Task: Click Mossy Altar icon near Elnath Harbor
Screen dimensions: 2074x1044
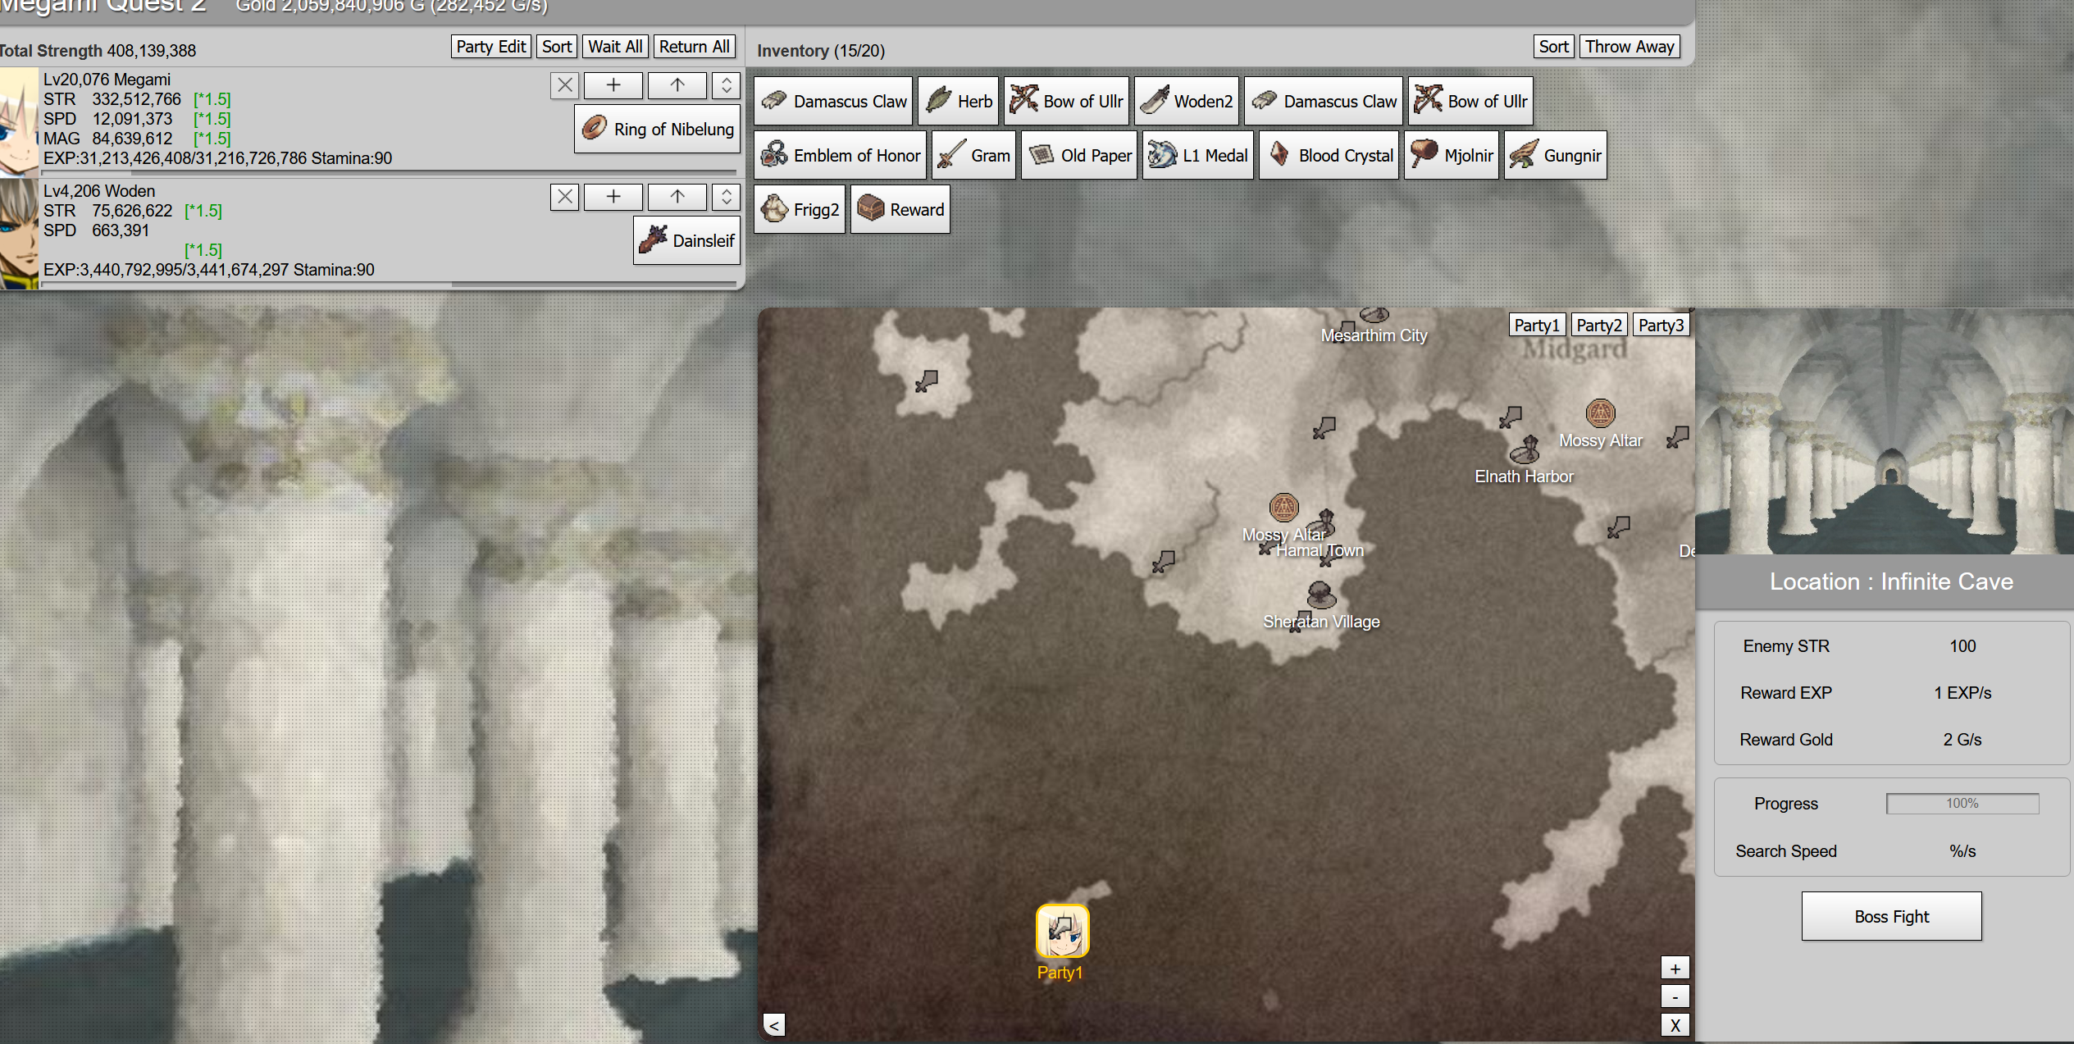Action: pos(1600,413)
